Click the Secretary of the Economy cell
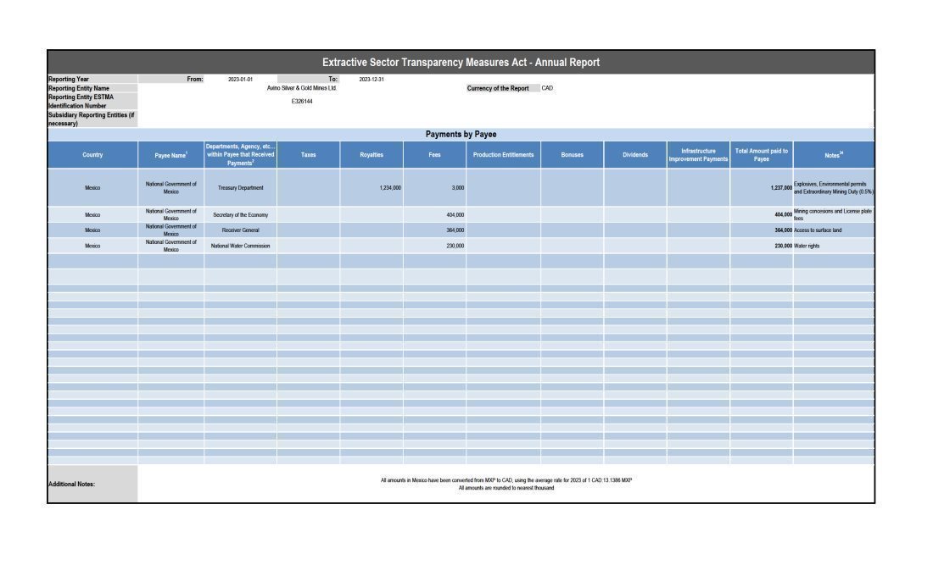Screen dimensions: 933x565 tap(240, 215)
